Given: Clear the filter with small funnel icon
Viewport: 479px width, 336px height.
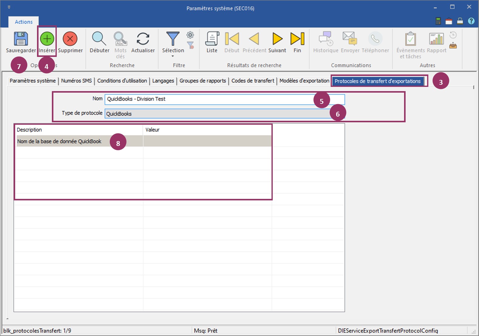Looking at the screenshot, I should pyautogui.click(x=190, y=45).
